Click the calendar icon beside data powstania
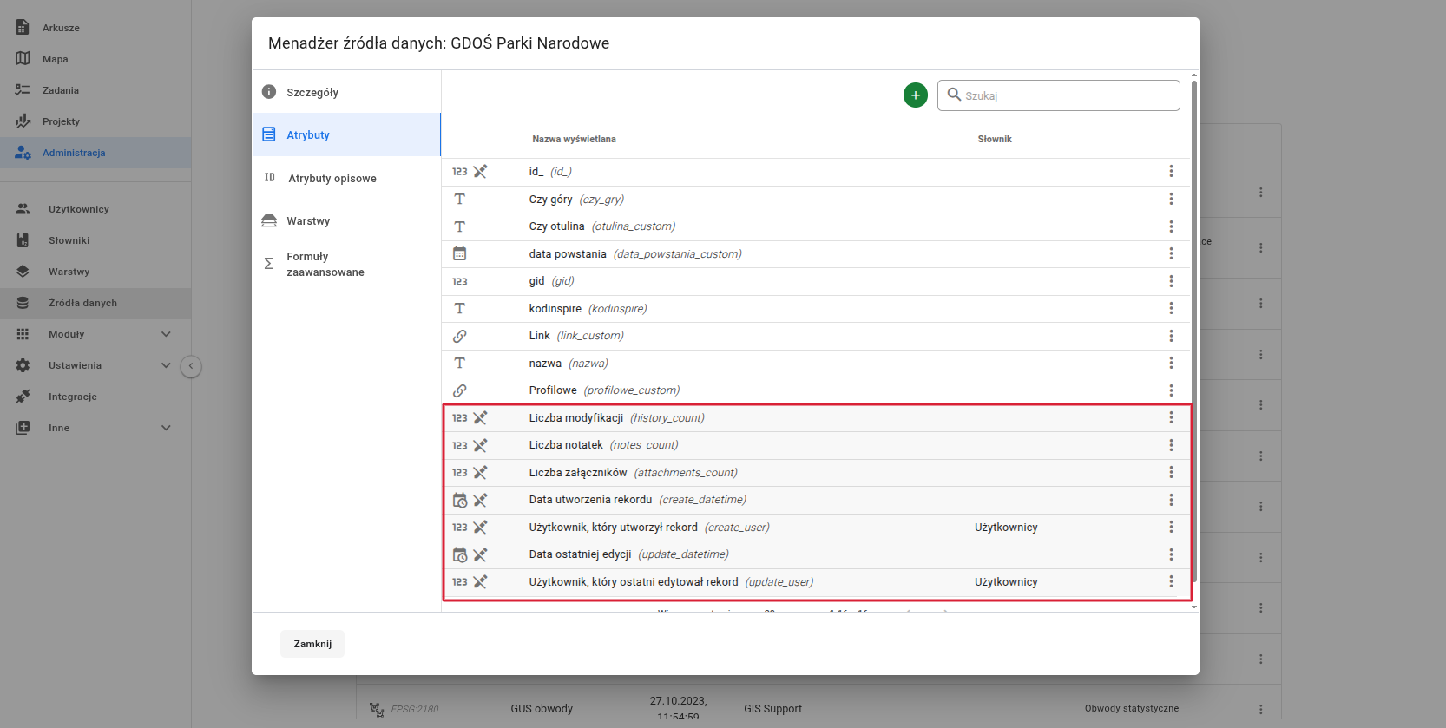 pos(460,253)
